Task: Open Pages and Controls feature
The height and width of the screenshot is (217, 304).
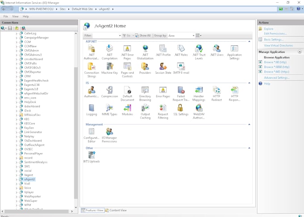Action: point(127,70)
